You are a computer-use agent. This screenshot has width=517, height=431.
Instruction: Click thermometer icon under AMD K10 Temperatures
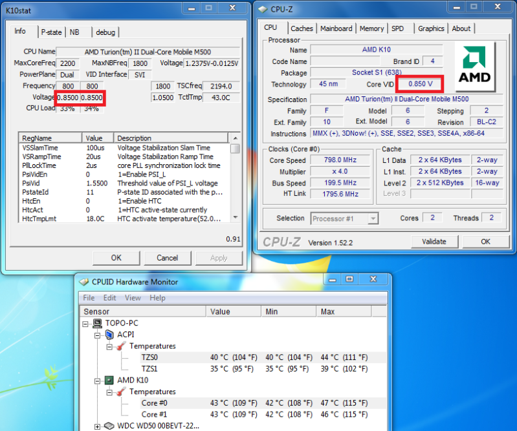tap(121, 392)
